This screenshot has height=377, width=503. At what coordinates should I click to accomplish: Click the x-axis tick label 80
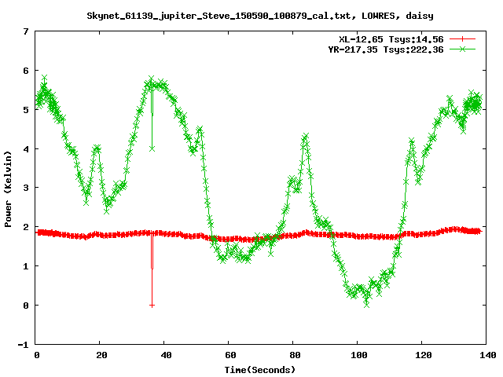pyautogui.click(x=293, y=355)
